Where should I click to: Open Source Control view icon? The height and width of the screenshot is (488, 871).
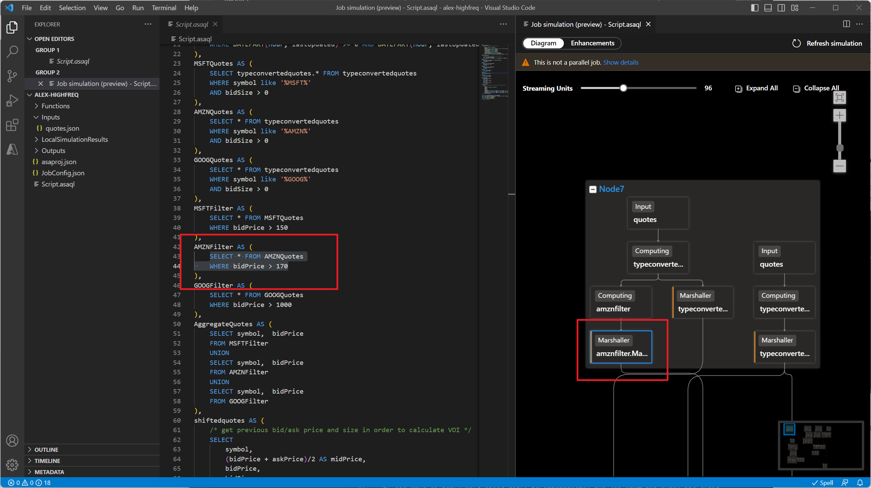(12, 76)
